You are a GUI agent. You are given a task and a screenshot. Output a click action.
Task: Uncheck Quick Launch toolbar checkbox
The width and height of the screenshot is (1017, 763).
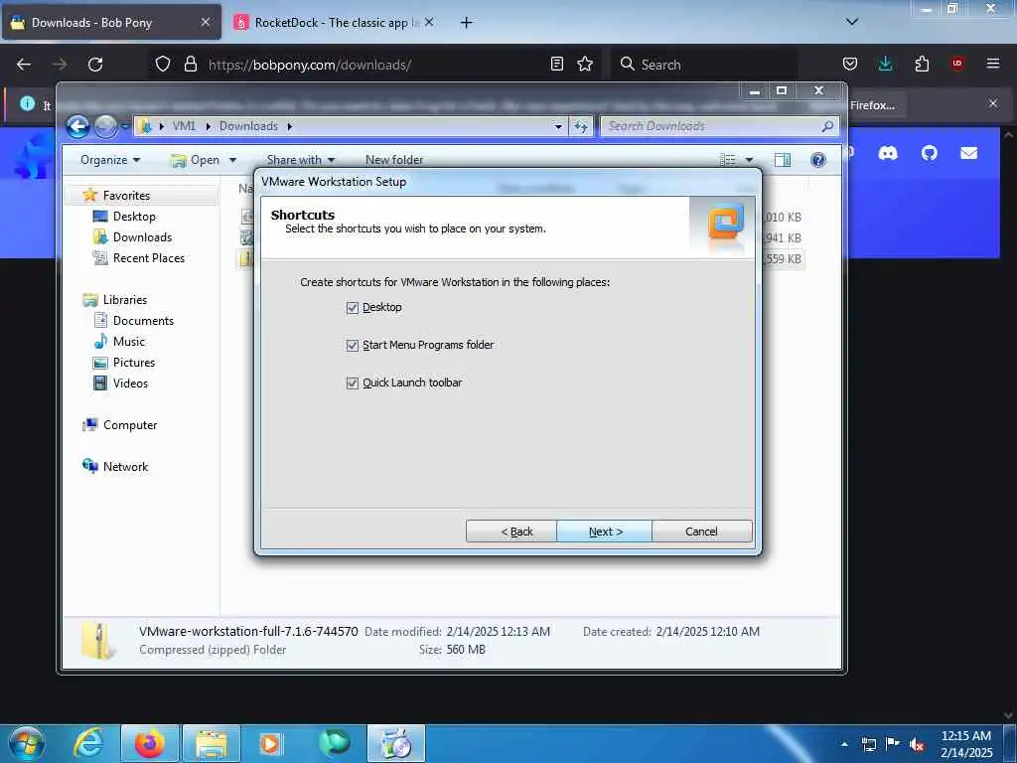(x=353, y=382)
